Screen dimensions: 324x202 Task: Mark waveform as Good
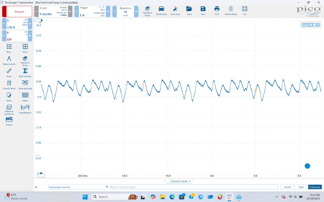[x=287, y=187]
